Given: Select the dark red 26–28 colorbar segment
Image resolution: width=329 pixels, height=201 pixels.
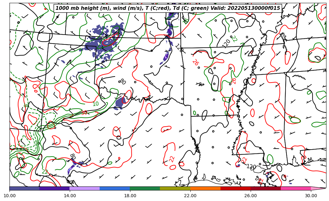Looking at the screenshot, I should coord(266,188).
